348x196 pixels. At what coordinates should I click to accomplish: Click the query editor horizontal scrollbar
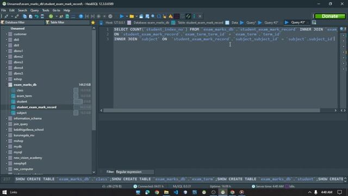212,111
